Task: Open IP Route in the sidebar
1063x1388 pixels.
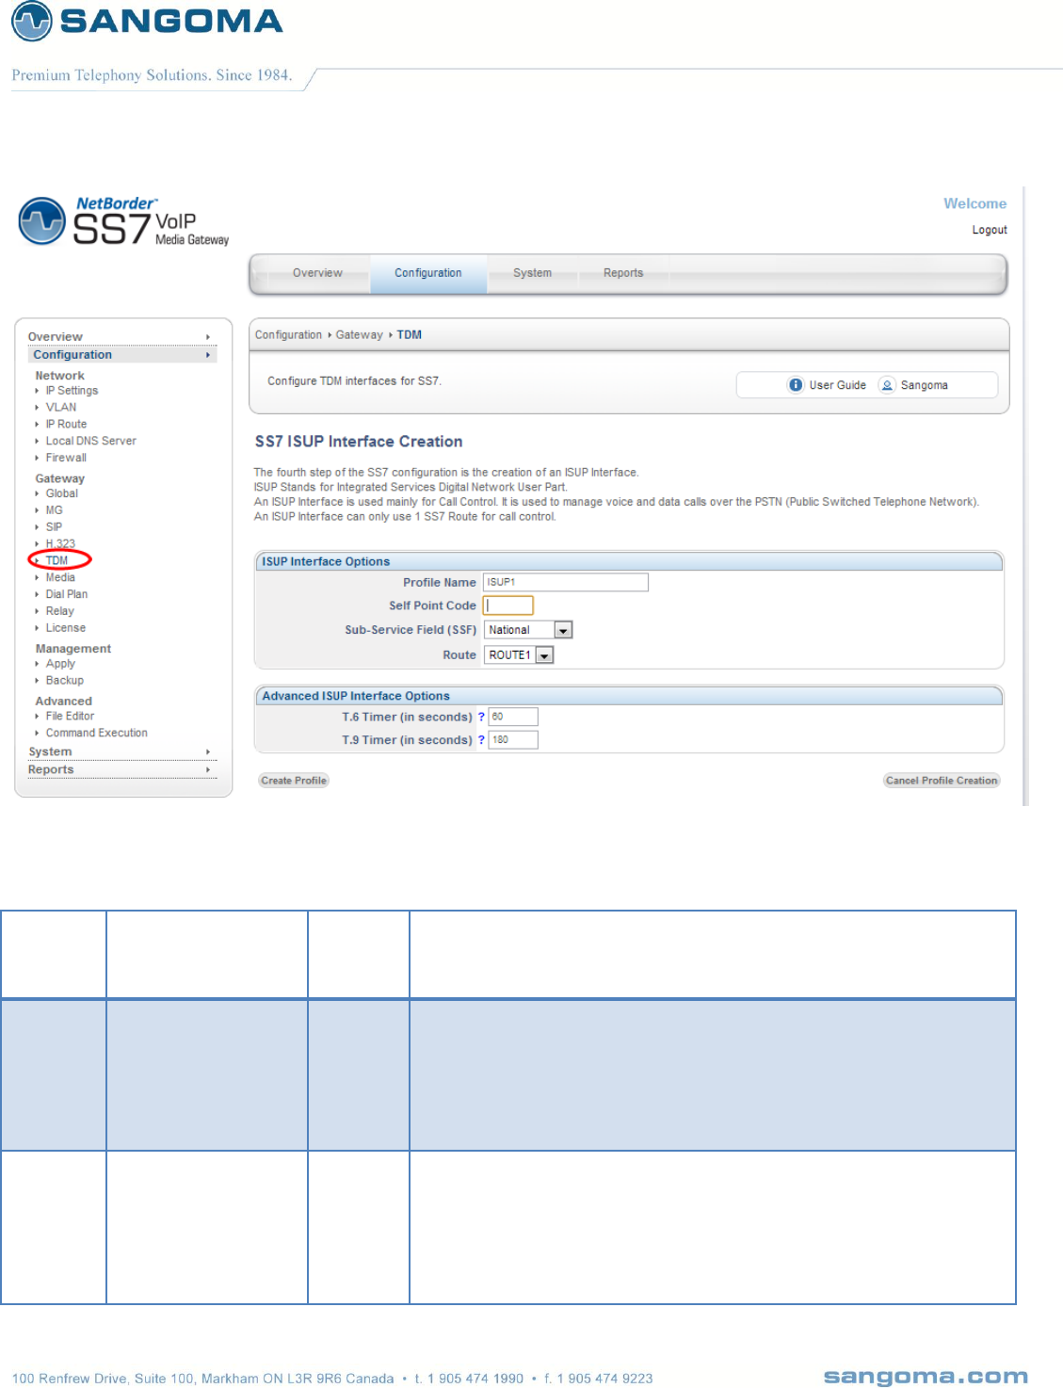Action: tap(66, 425)
